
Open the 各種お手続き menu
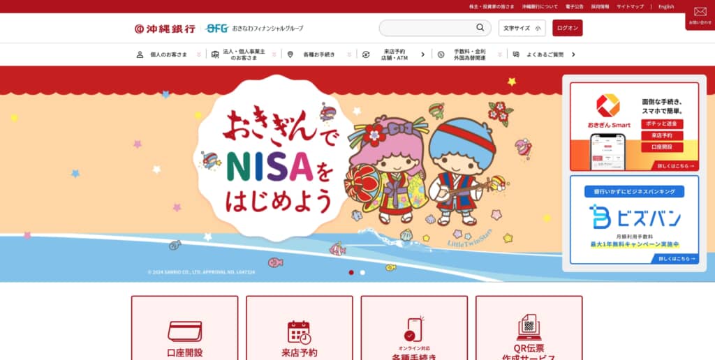pyautogui.click(x=319, y=54)
